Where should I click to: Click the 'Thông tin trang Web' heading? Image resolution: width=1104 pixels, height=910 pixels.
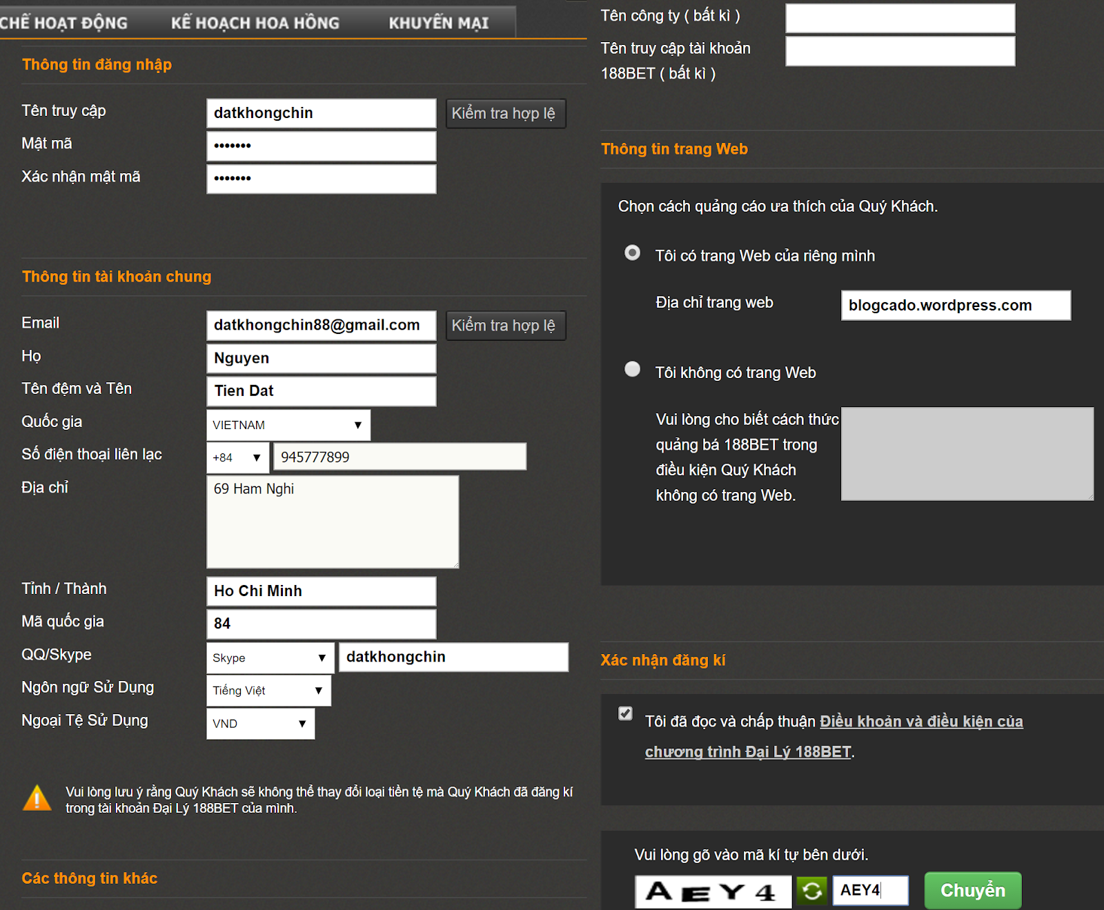(674, 149)
